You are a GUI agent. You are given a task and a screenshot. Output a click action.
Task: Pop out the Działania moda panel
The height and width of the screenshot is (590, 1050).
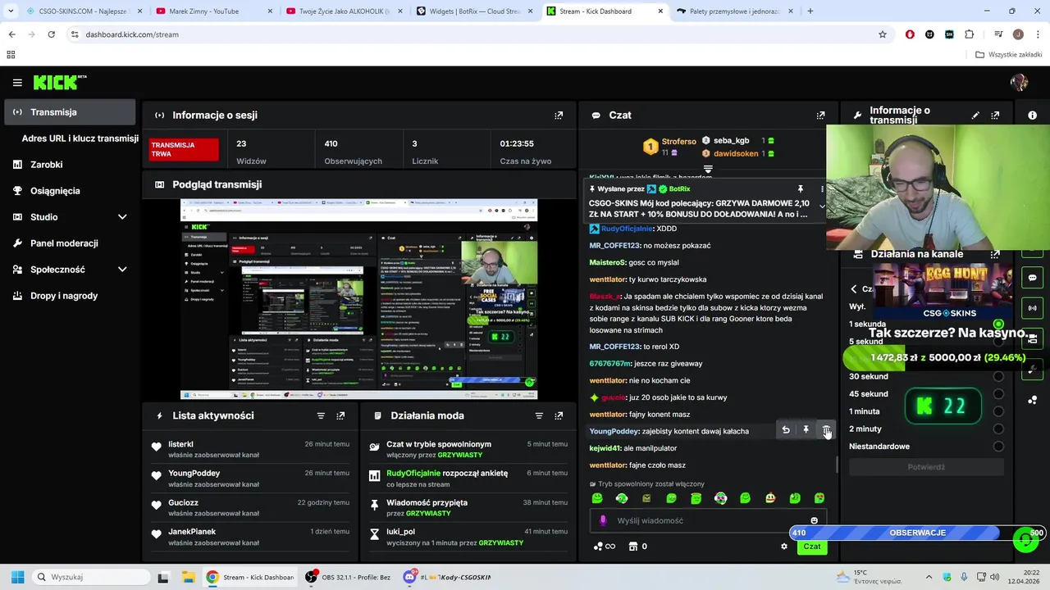point(559,416)
